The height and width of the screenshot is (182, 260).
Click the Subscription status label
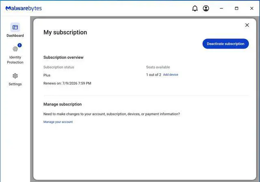point(58,67)
